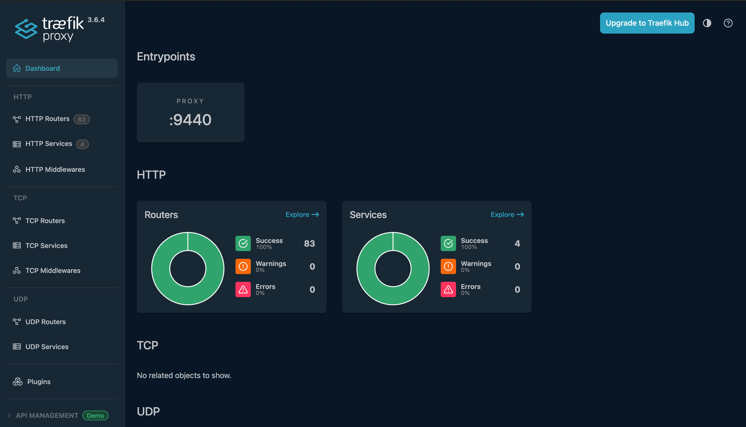Click the Dashboard home icon

tap(17, 68)
